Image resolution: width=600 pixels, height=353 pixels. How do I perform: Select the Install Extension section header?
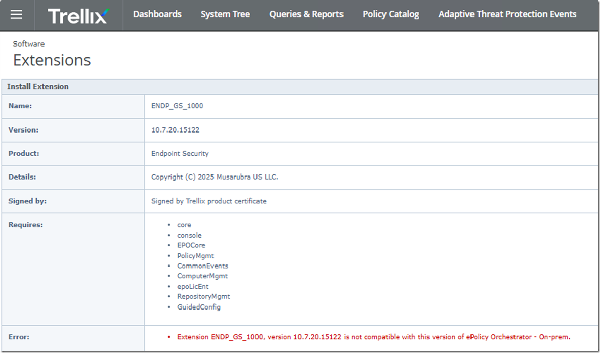point(38,86)
